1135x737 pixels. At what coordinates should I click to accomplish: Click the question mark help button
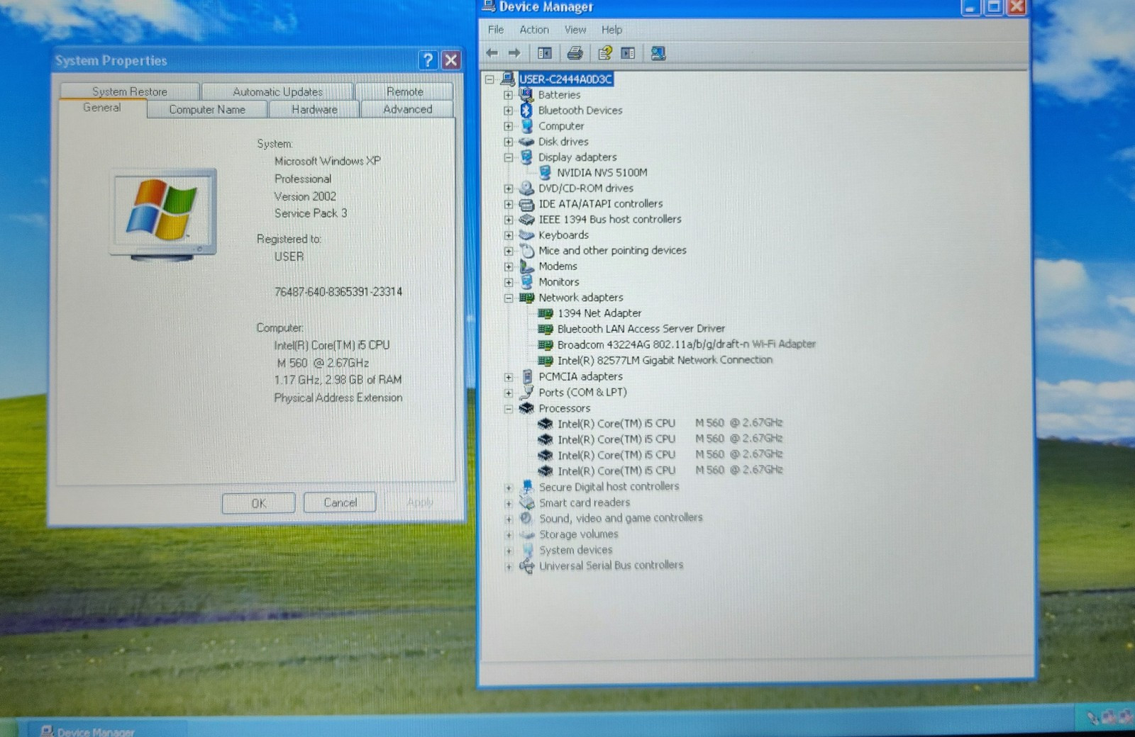(428, 60)
